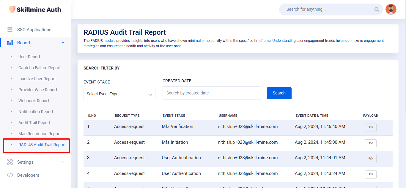Click the Search by created date field
Image resolution: width=406 pixels, height=188 pixels.
(x=211, y=93)
